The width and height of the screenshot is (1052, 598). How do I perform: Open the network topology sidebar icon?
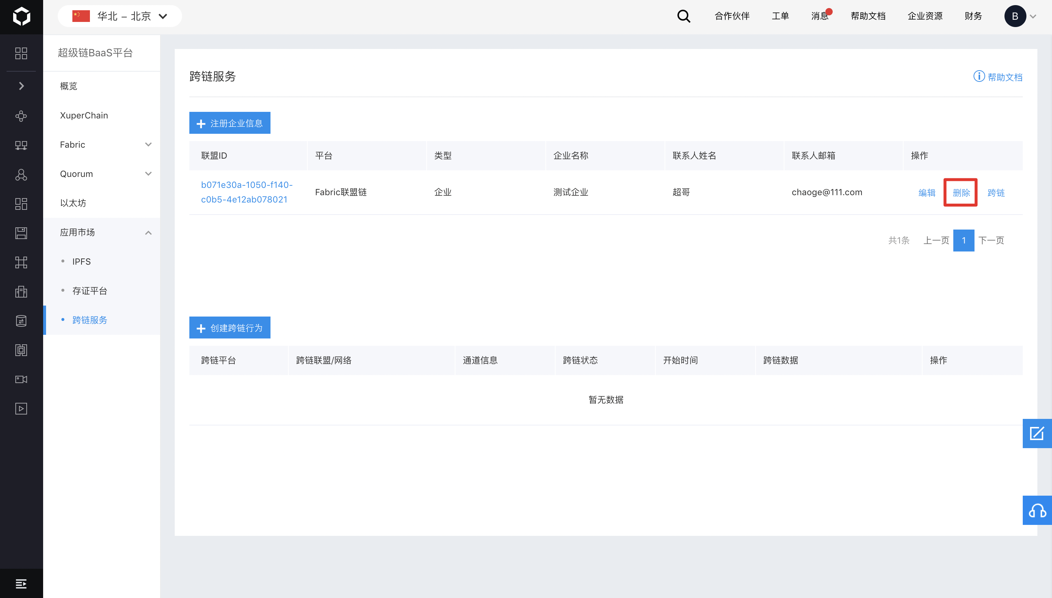click(21, 145)
